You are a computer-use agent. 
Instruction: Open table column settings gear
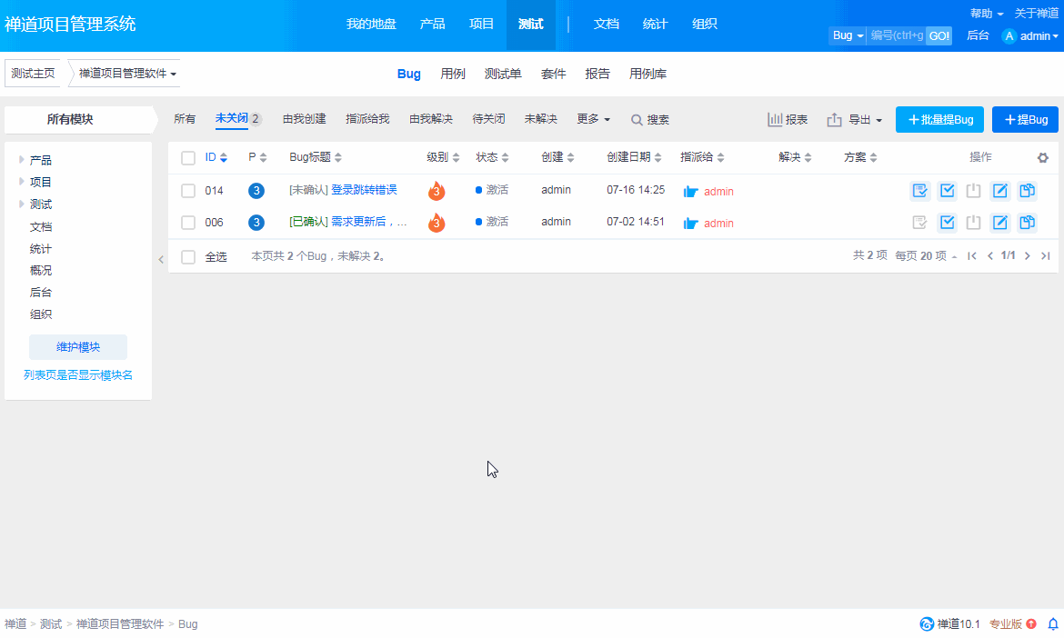[x=1043, y=158]
